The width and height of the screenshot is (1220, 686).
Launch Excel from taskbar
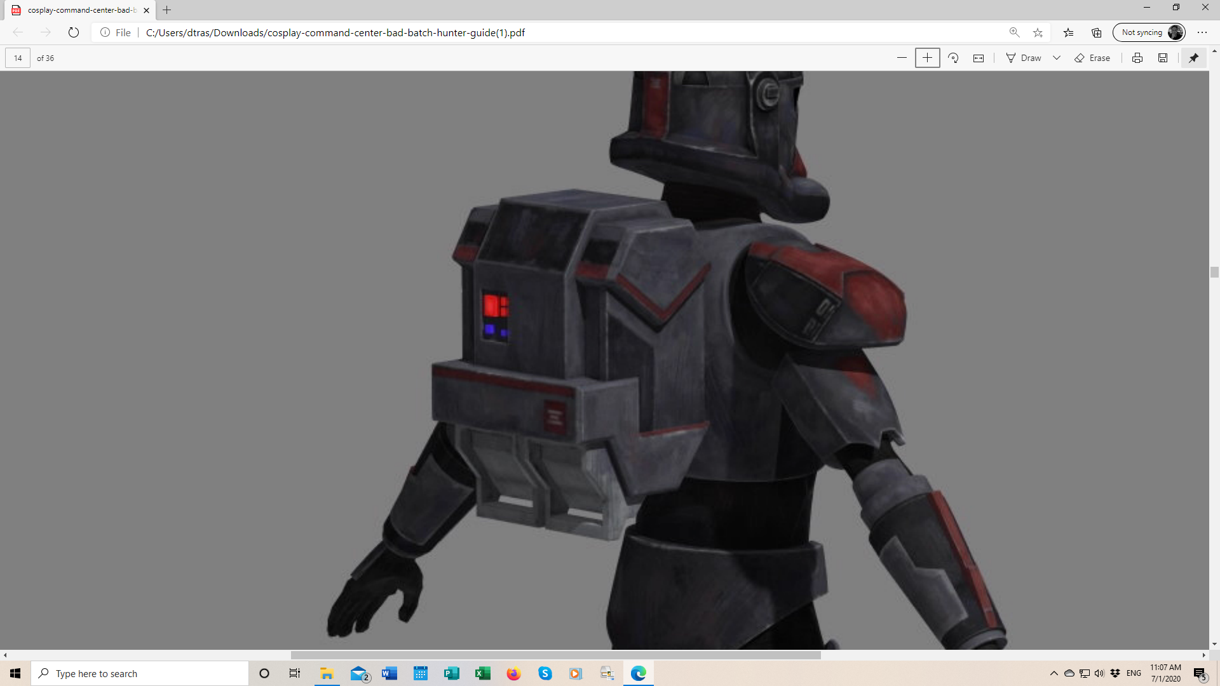pos(482,673)
